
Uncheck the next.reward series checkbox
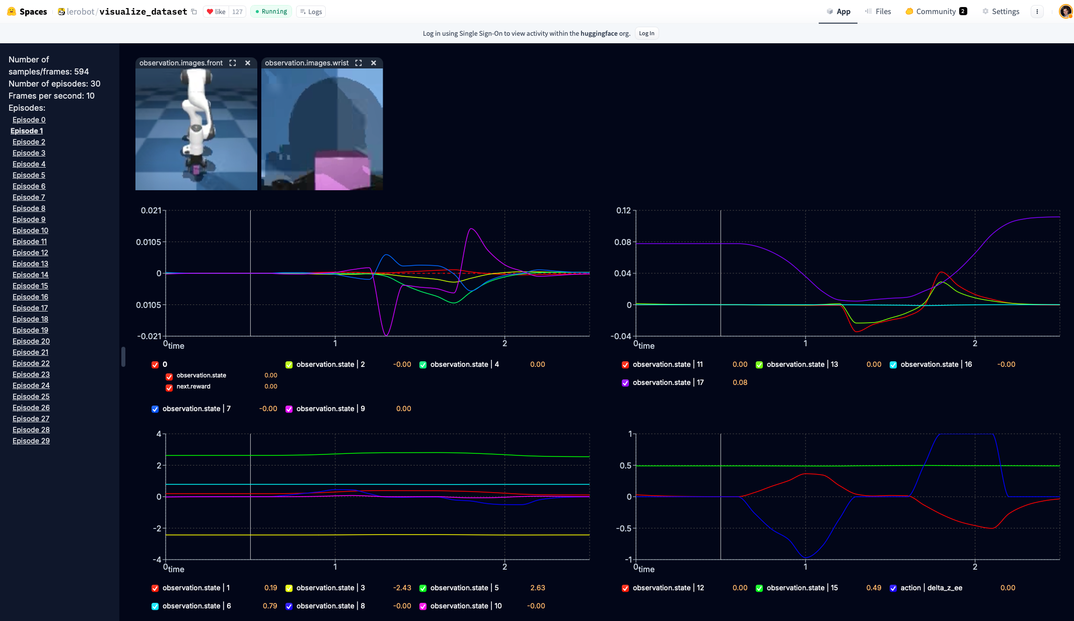(169, 387)
